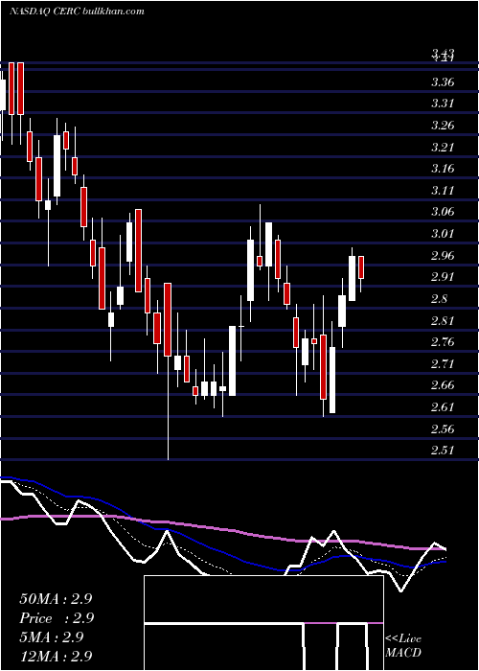479x671 pixels.
Task: Click the most recent red candlestick
Action: tap(361, 267)
